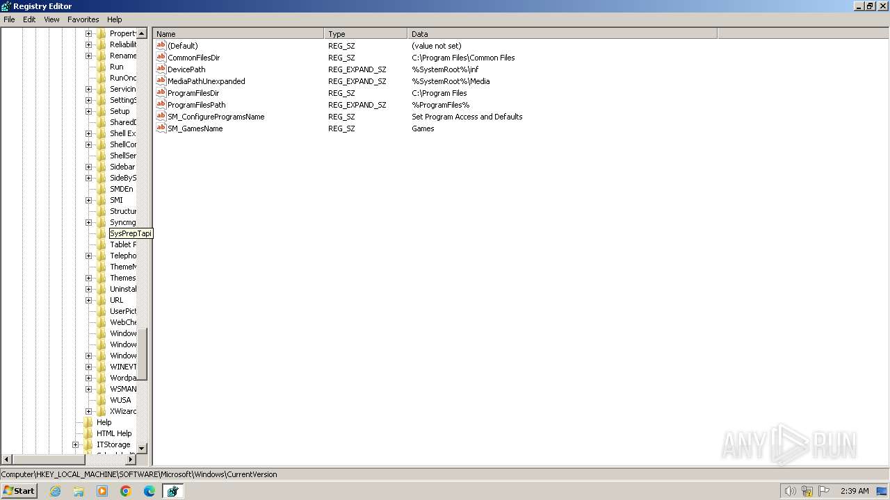Click the MediaPathUnexpanded value name
The height and width of the screenshot is (500, 890).
pyautogui.click(x=207, y=81)
